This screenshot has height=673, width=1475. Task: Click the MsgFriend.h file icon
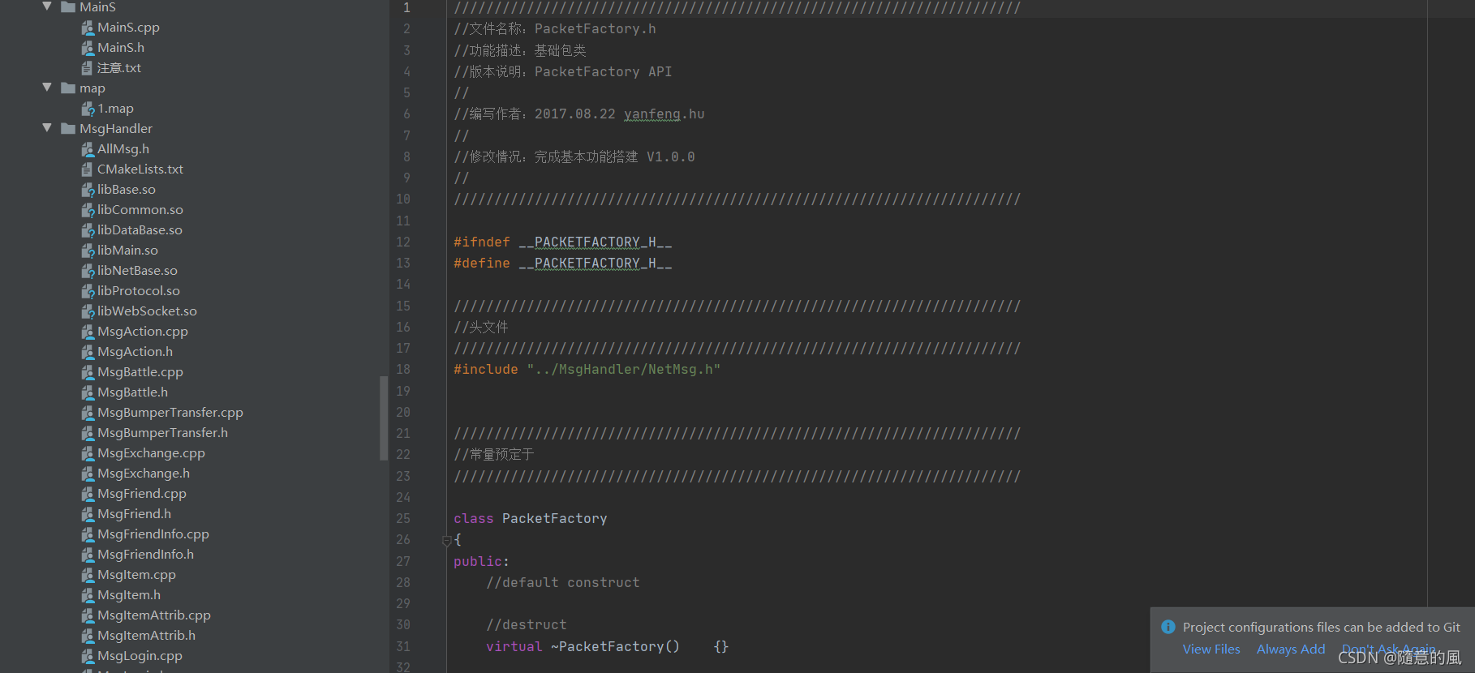click(x=88, y=514)
